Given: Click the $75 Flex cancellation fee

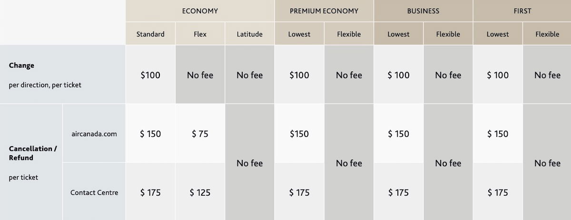Looking at the screenshot, I should pyautogui.click(x=200, y=134).
